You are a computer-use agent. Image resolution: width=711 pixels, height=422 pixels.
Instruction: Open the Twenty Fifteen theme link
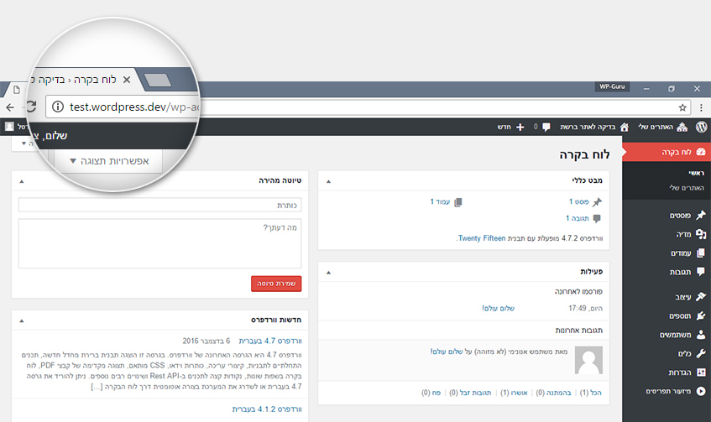pyautogui.click(x=482, y=238)
